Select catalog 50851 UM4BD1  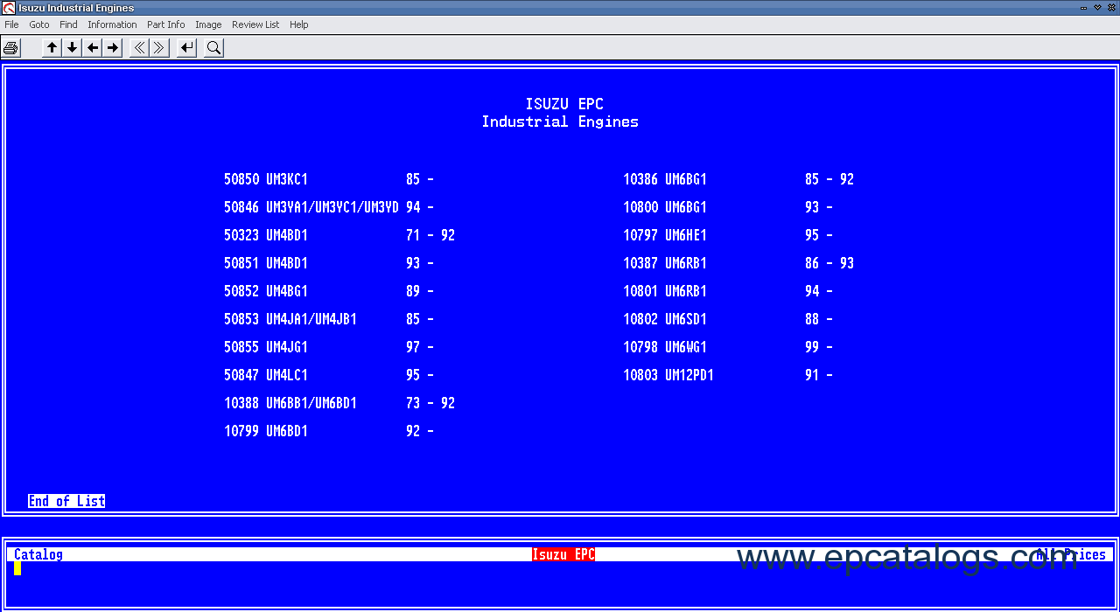tap(329, 263)
